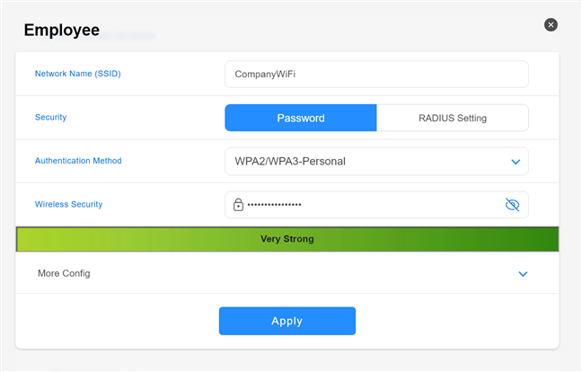Viewport: 582px width, 372px height.
Task: Click the Network Name (SSID) label
Action: 77,74
